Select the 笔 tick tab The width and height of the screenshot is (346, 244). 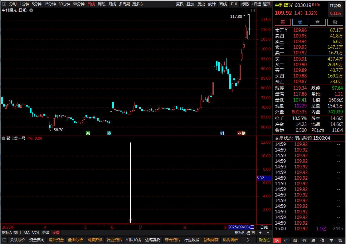coord(277,241)
